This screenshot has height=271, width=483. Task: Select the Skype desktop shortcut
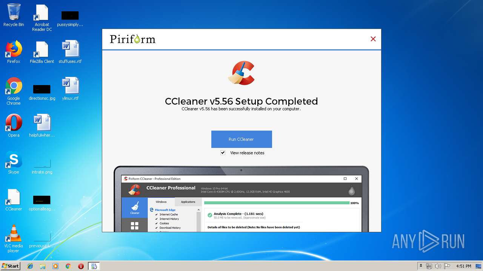14,163
